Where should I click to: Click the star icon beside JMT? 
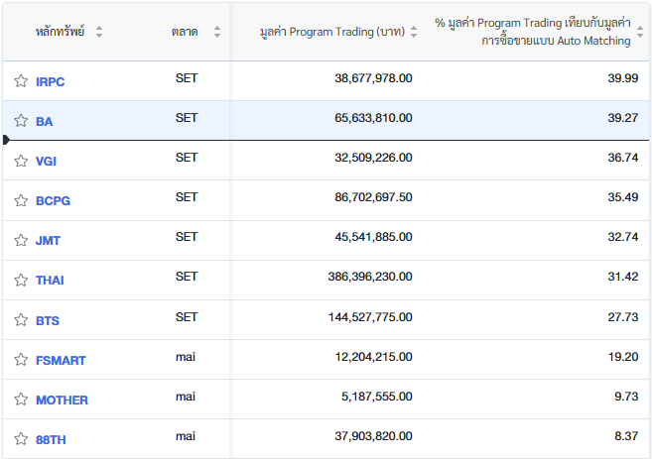pyautogui.click(x=21, y=240)
